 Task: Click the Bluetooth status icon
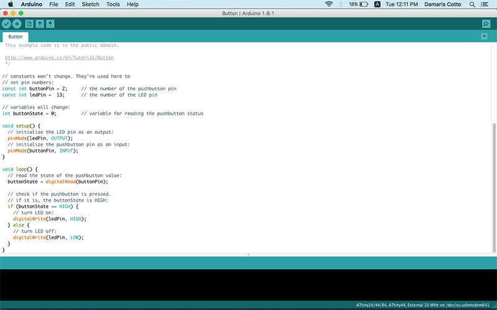pyautogui.click(x=340, y=4)
